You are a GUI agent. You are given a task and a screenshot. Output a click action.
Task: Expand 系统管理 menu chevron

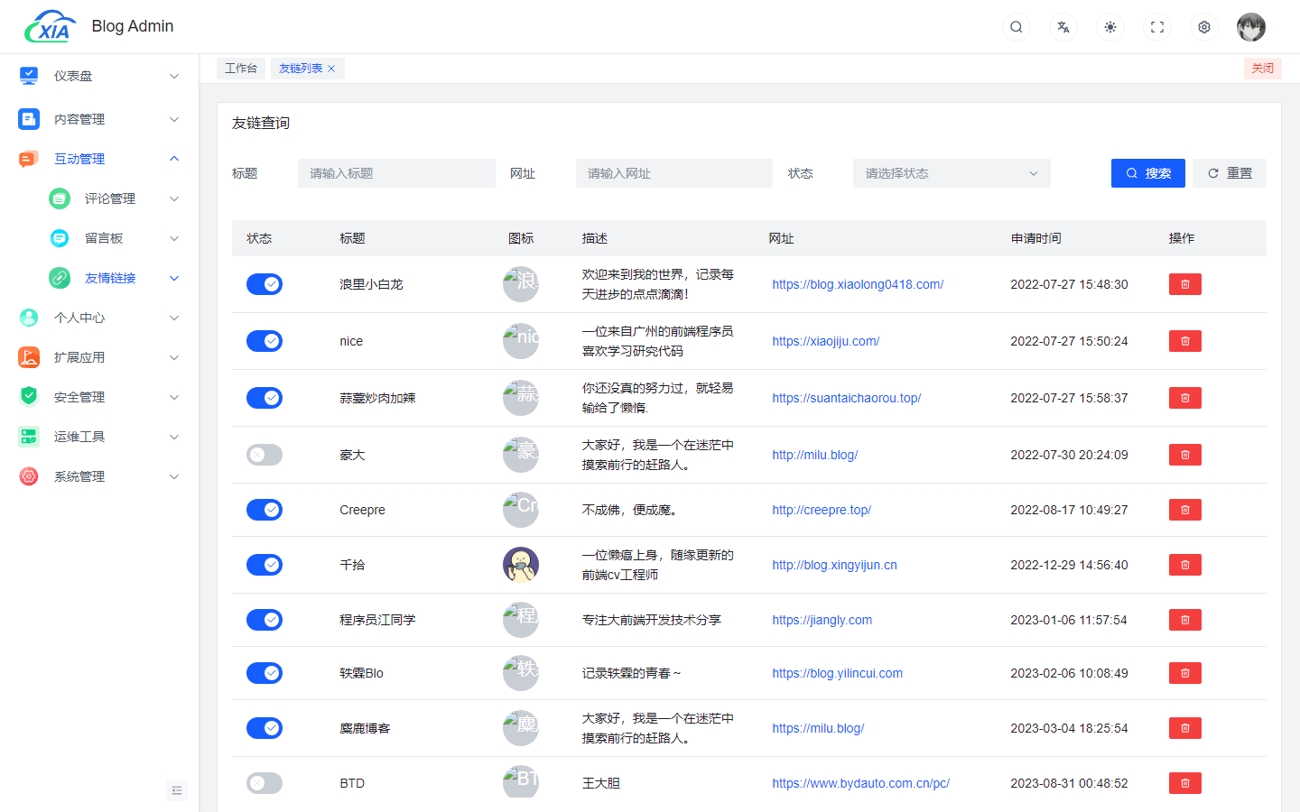pyautogui.click(x=174, y=476)
